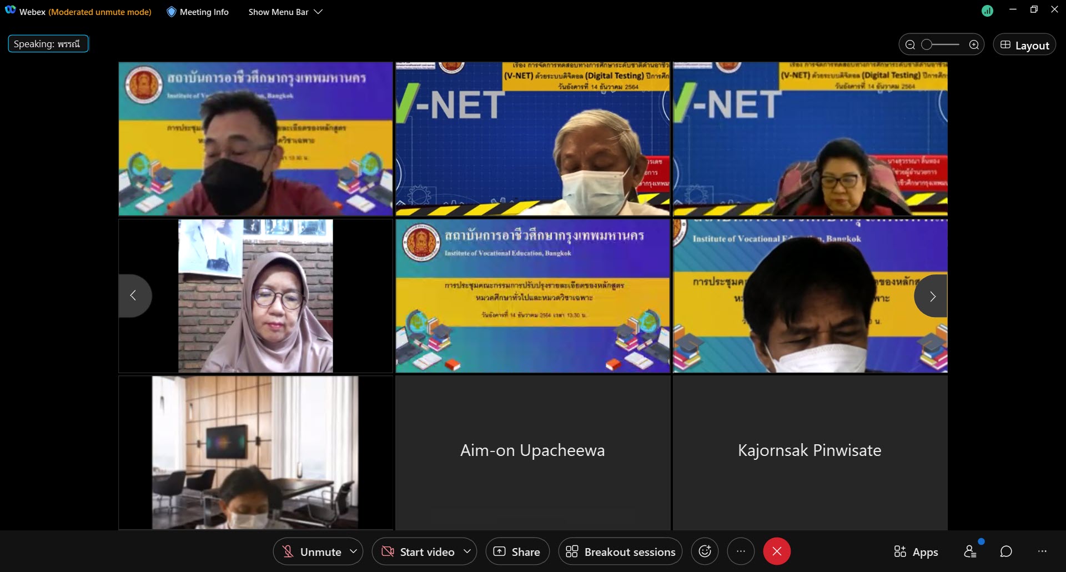The width and height of the screenshot is (1066, 572).
Task: Select meeting room video tile
Action: [x=255, y=452]
